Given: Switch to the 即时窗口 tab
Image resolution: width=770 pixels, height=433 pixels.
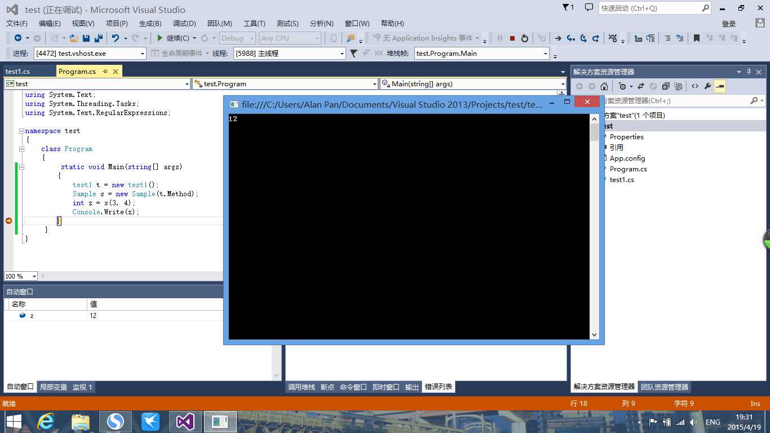Looking at the screenshot, I should (386, 387).
